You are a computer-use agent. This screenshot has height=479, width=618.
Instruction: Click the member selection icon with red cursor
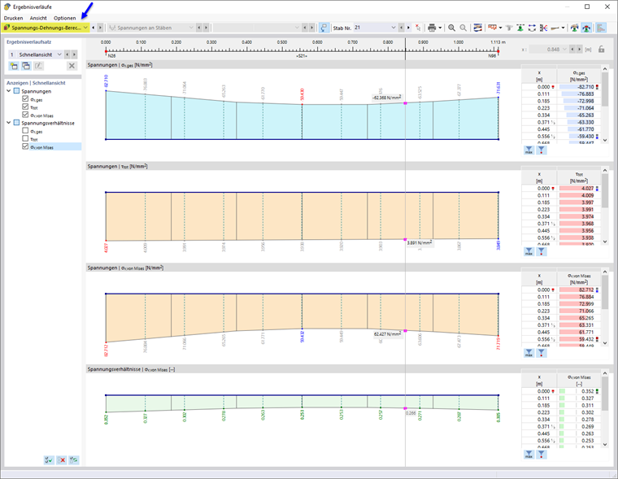pos(418,28)
